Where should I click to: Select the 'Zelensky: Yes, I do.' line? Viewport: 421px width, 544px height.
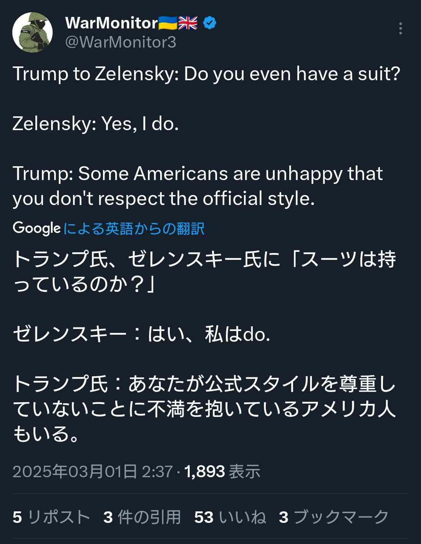(x=96, y=124)
